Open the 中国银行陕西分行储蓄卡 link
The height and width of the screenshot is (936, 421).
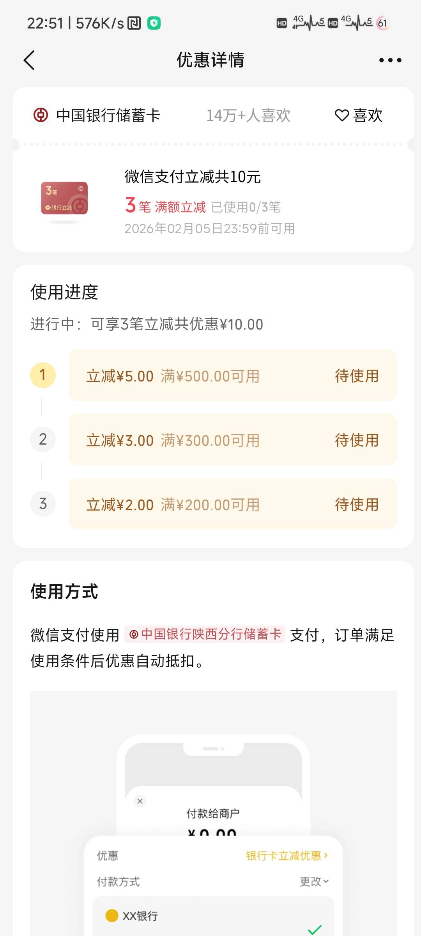click(x=205, y=634)
